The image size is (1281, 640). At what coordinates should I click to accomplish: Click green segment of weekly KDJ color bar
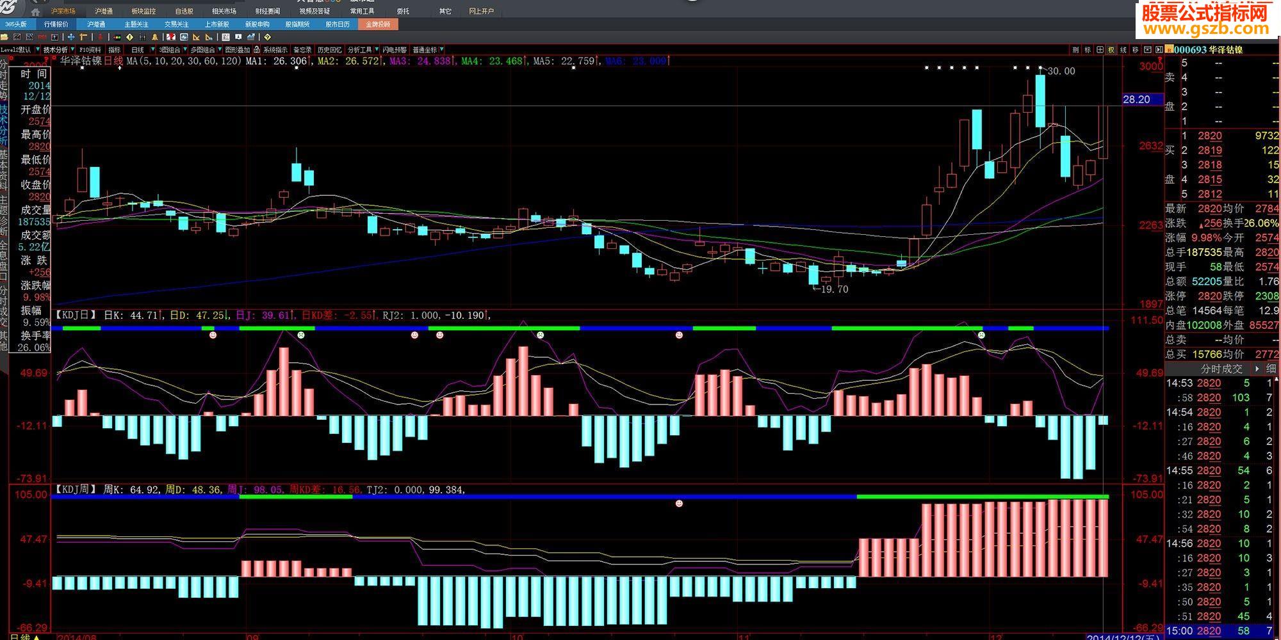981,497
